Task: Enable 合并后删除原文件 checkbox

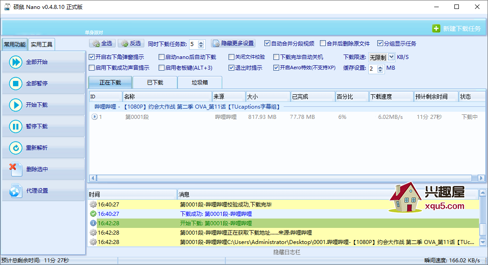Action: [323, 43]
